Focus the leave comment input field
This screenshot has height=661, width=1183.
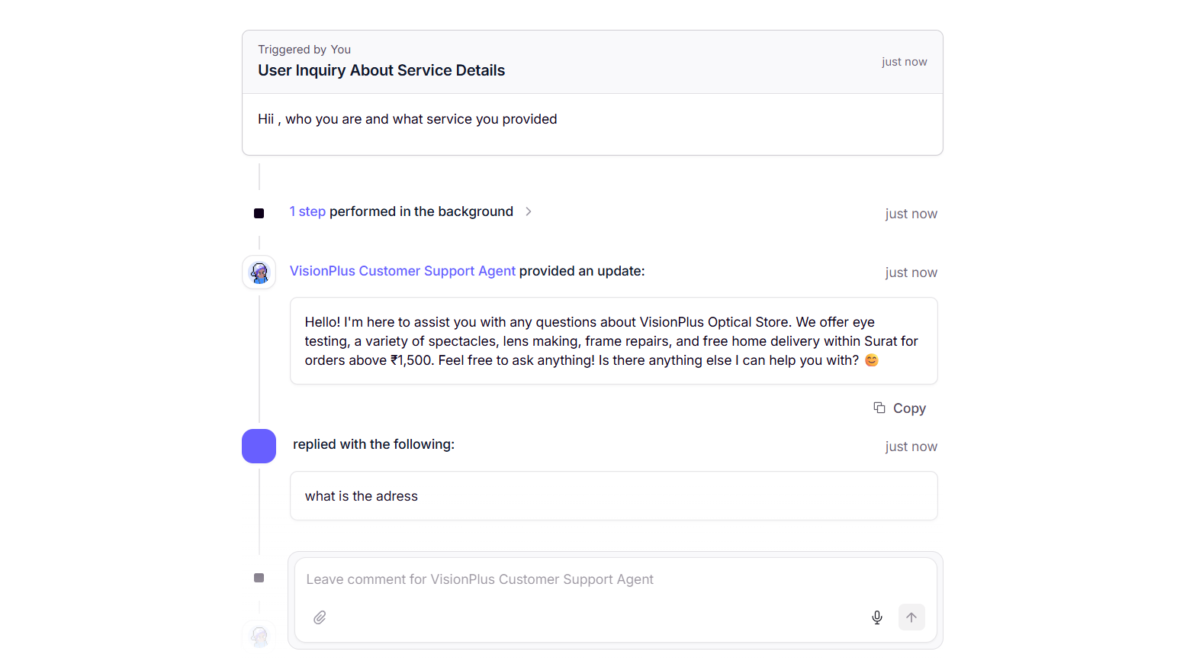pos(615,579)
